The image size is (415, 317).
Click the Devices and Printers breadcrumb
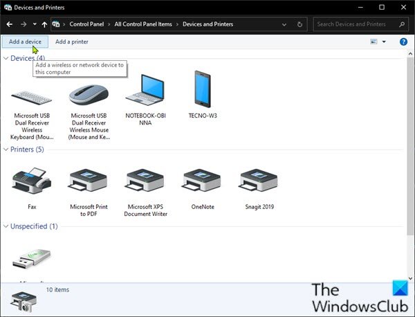tap(207, 24)
